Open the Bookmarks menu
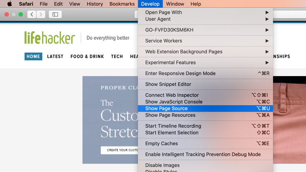 click(x=122, y=4)
